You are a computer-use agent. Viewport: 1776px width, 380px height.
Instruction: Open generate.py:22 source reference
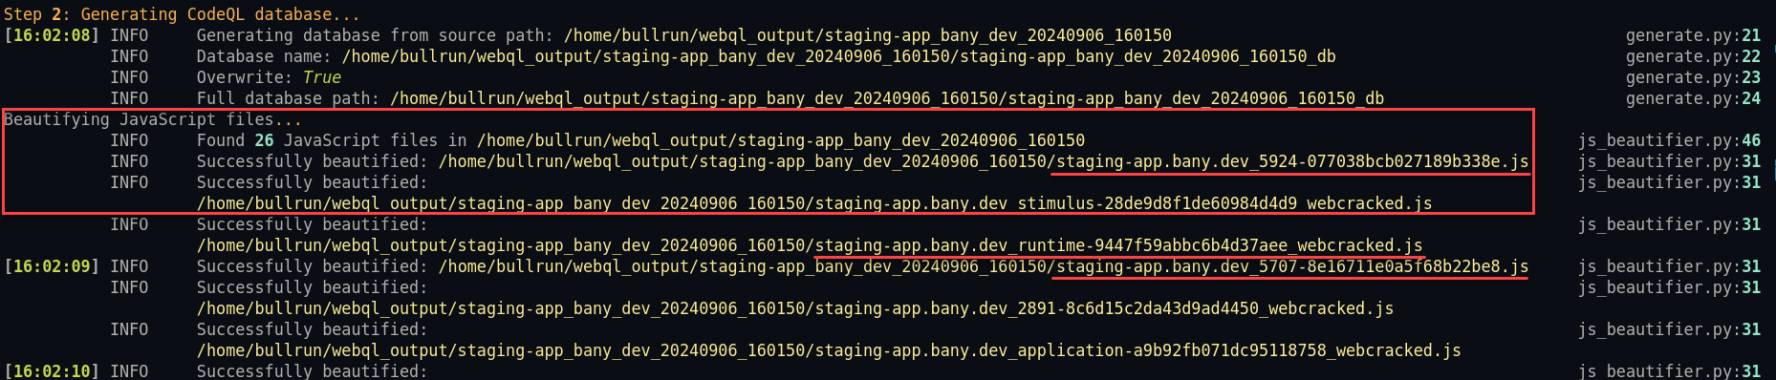coord(1693,56)
